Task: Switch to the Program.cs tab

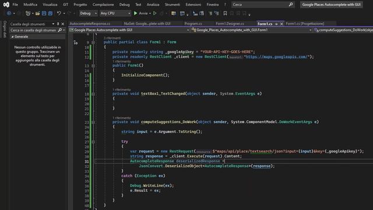Action: pyautogui.click(x=193, y=23)
